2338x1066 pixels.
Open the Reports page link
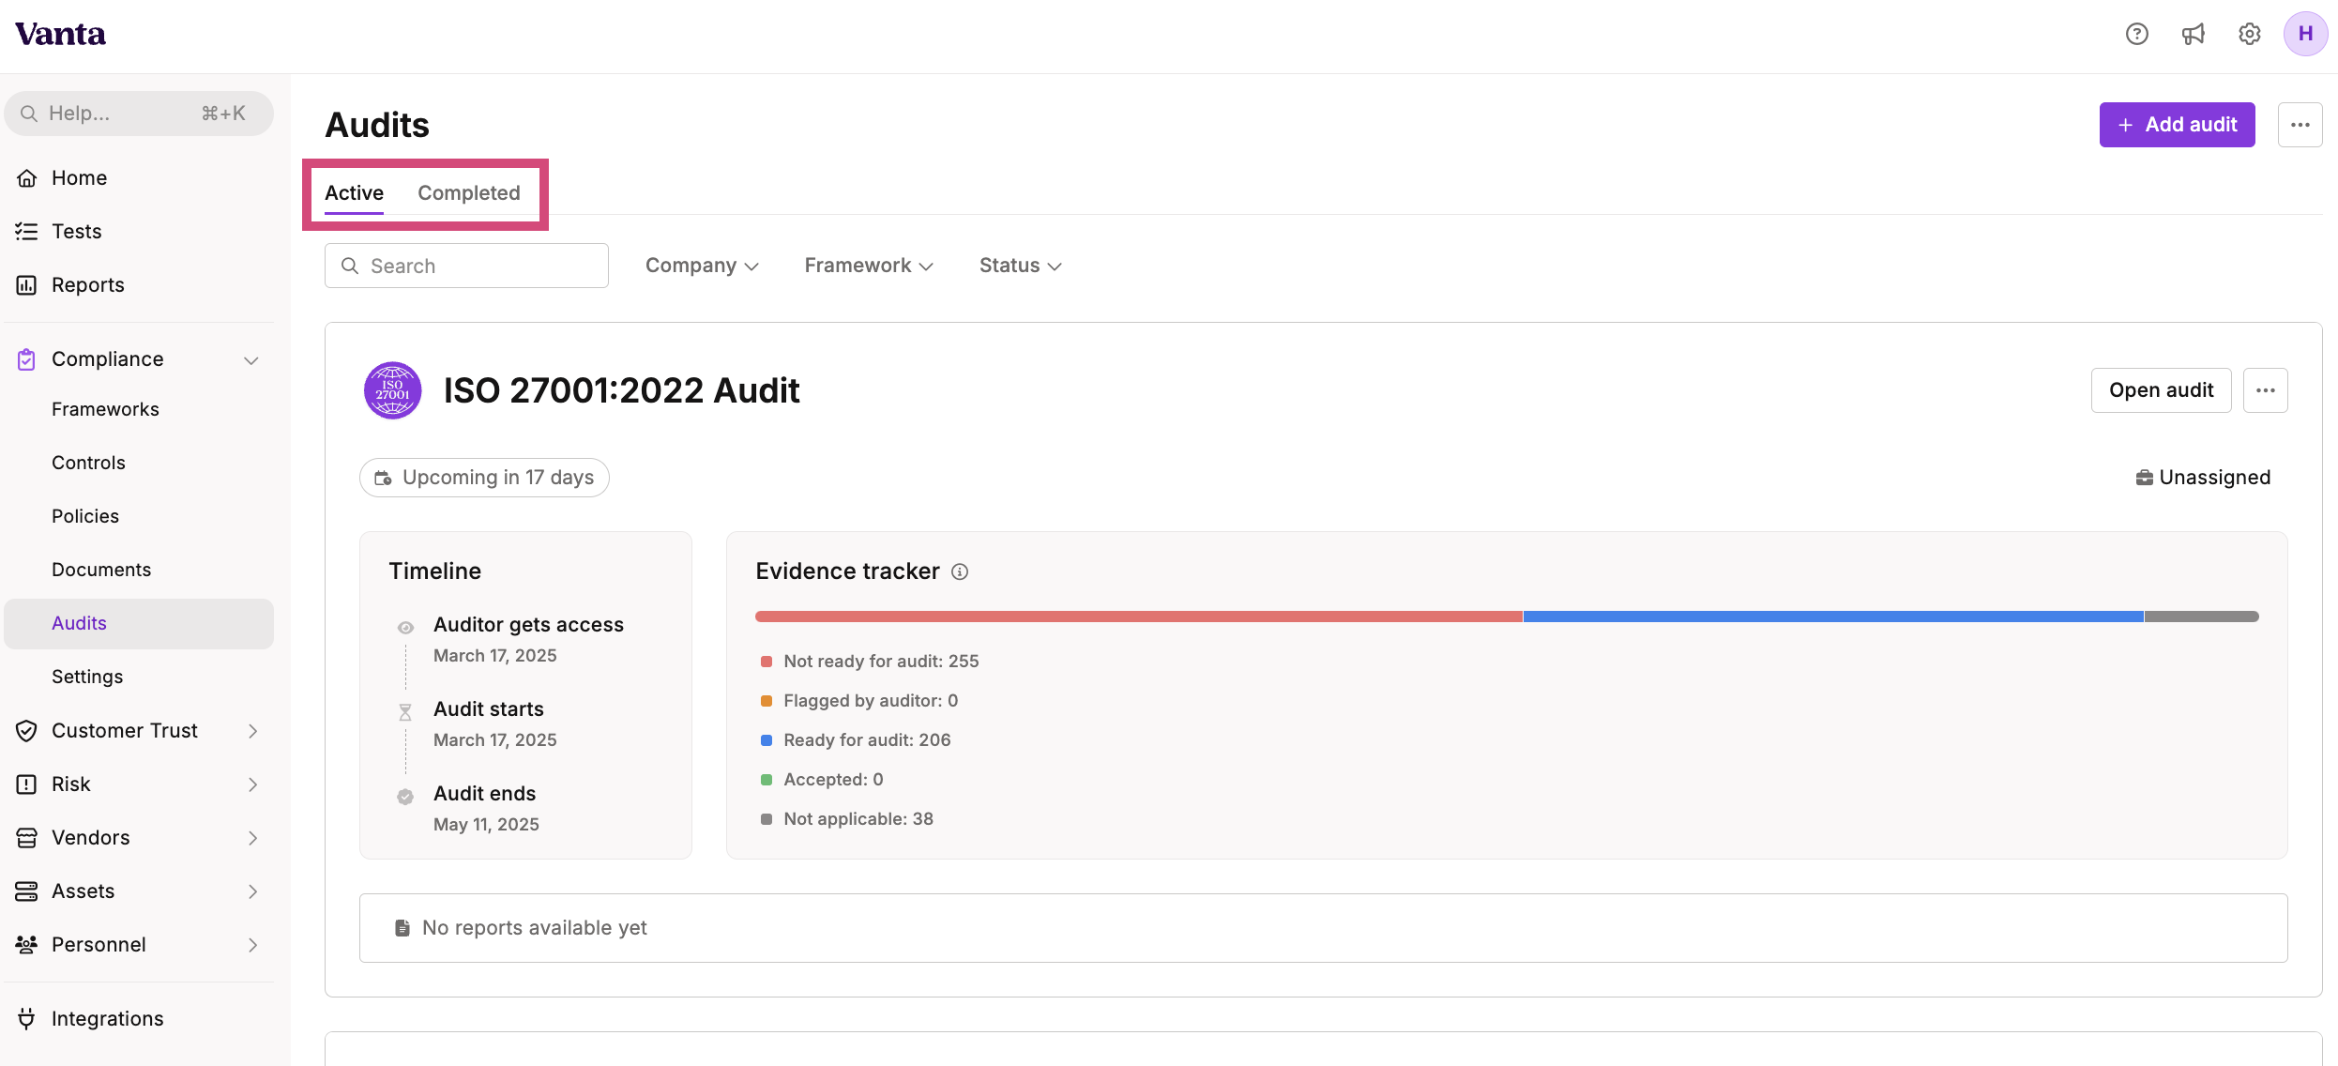[87, 285]
